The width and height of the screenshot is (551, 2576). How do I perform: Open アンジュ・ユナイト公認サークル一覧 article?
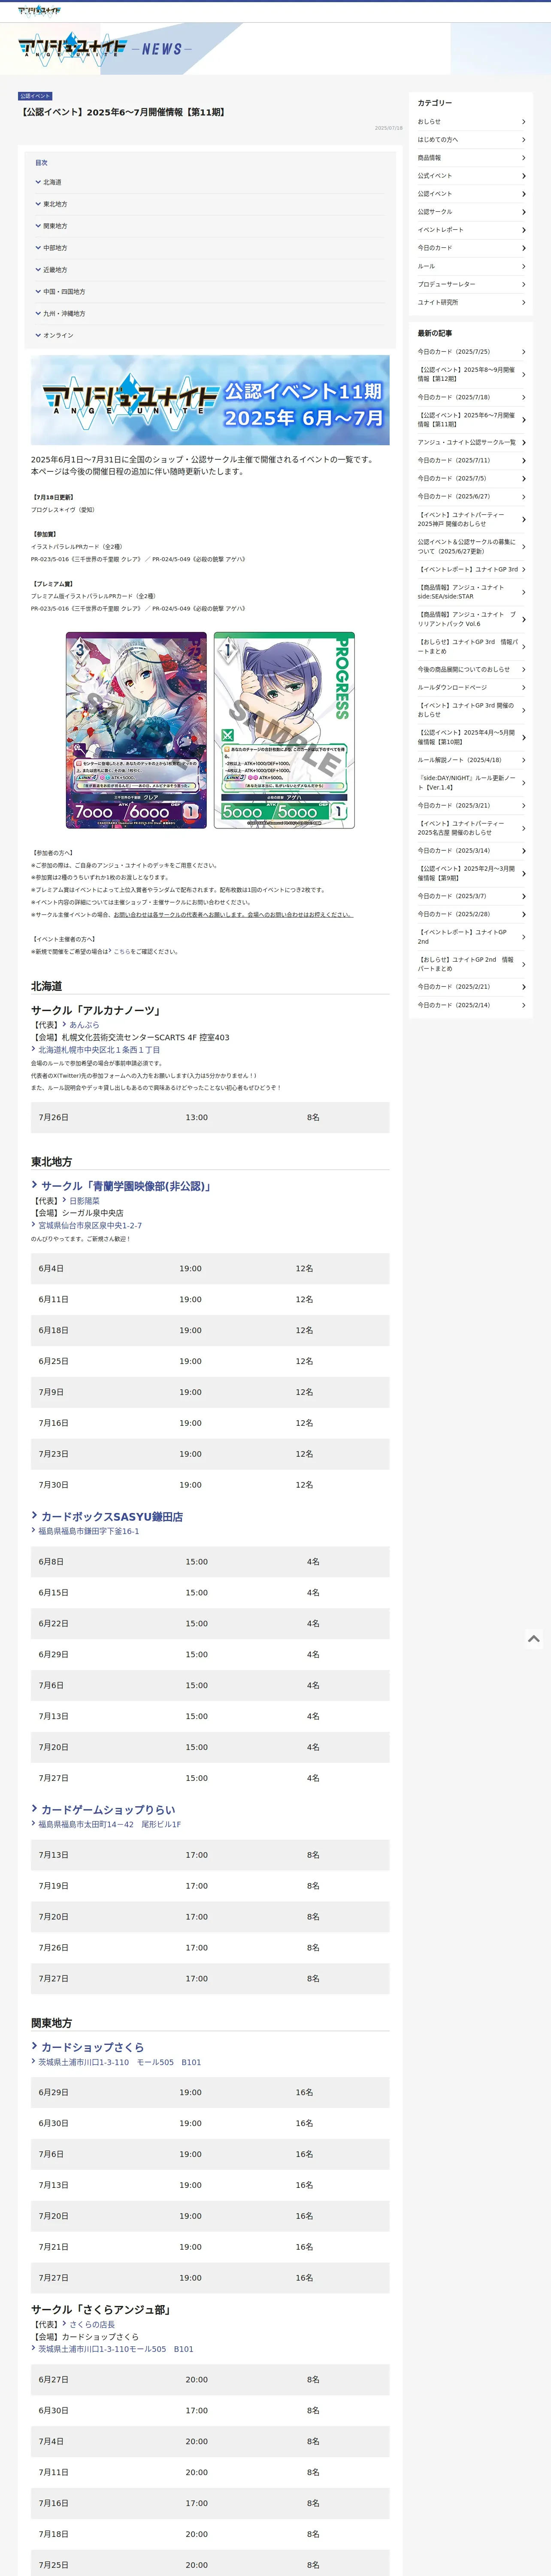(x=471, y=442)
